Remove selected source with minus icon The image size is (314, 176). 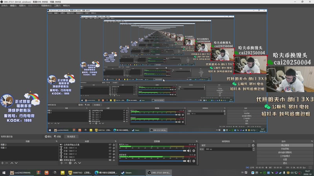tap(66, 163)
